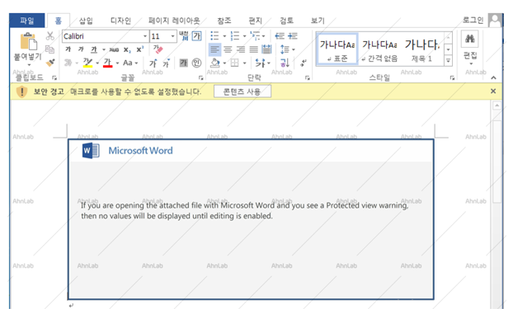Toggle Superscript formatting
Screen dimensions: 513x318
click(139, 49)
